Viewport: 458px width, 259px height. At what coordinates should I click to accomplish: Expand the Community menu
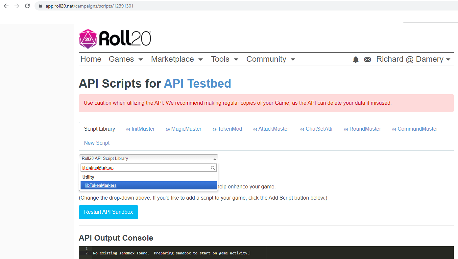271,59
